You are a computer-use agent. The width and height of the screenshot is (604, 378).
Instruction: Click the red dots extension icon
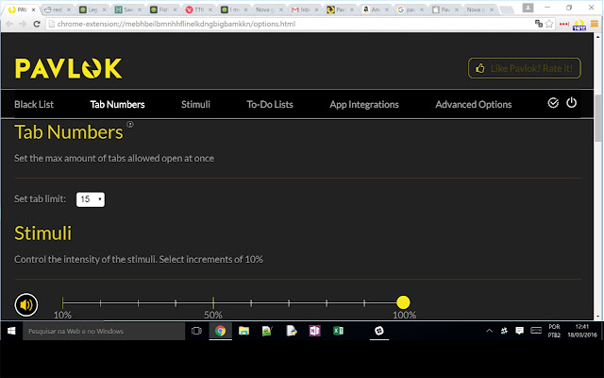564,24
